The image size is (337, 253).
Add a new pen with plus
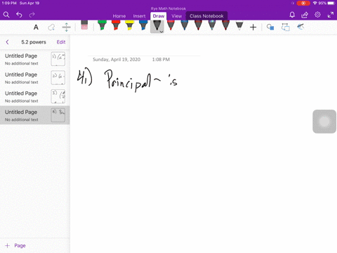(253, 27)
